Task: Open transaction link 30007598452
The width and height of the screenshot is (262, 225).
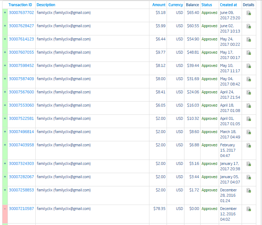Action: (21, 65)
